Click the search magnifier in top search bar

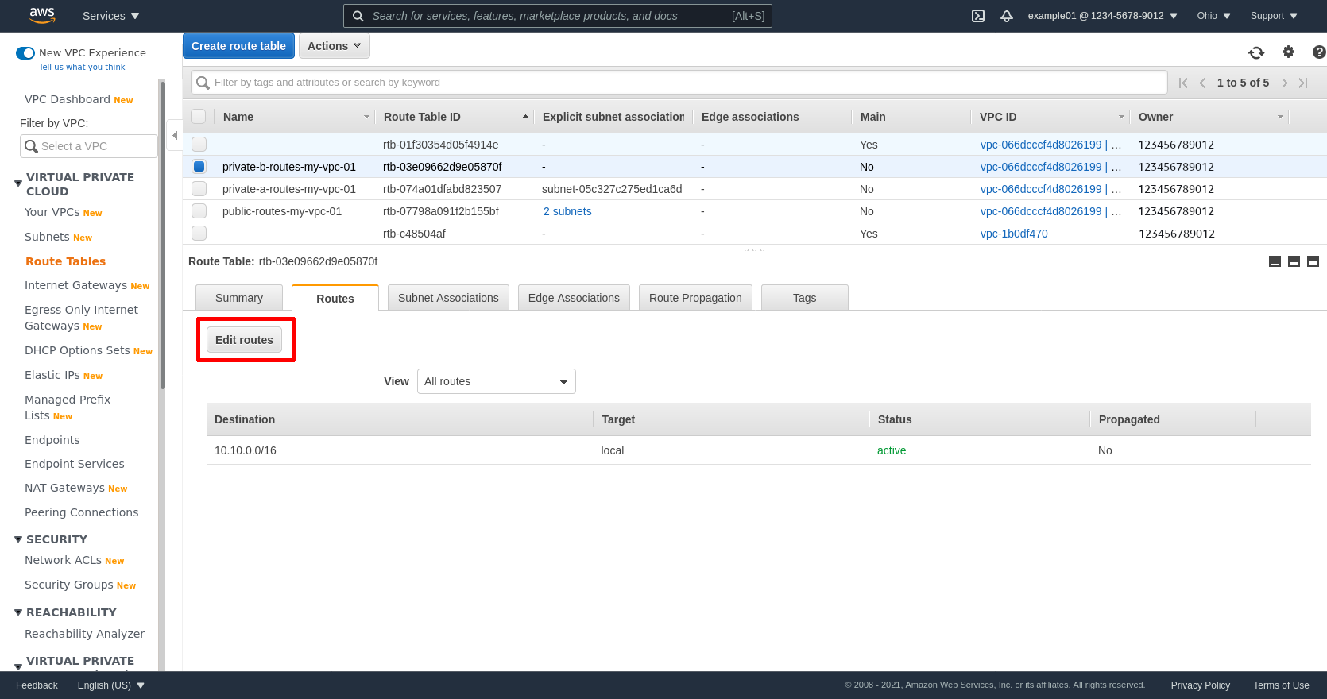click(x=358, y=16)
